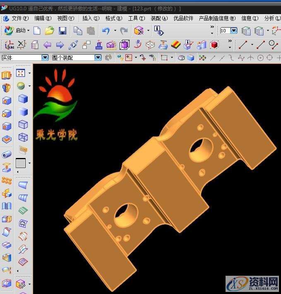The width and height of the screenshot is (281, 294).
Task: Click the Pattern Feature icon
Action: pyautogui.click(x=7, y=180)
